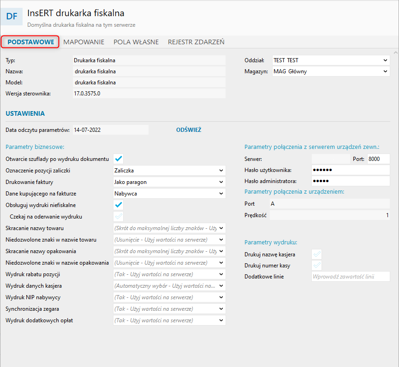Click Parametry połączenia z urządzeniem heading

[x=294, y=191]
